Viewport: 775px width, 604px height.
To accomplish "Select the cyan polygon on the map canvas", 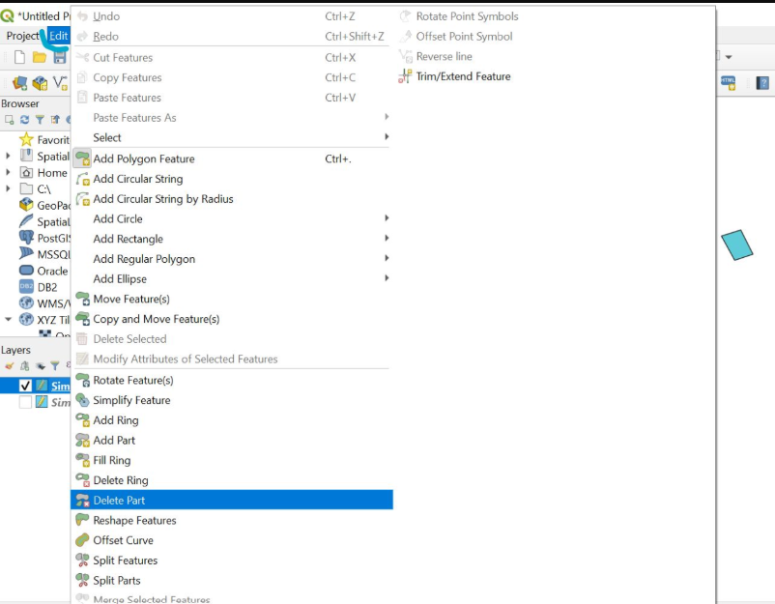I will [737, 245].
